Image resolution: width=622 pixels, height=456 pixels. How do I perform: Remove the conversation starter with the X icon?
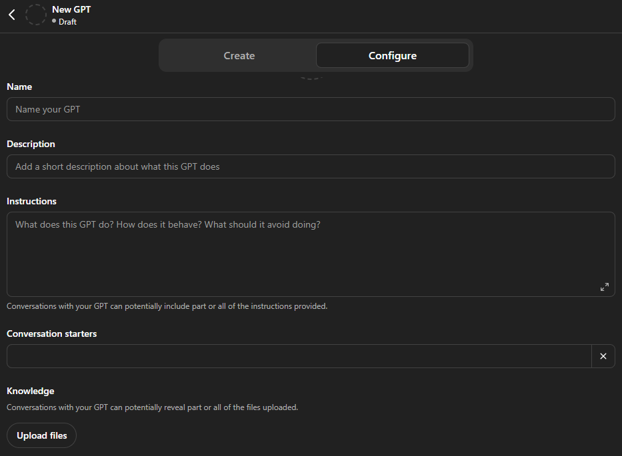pyautogui.click(x=603, y=356)
